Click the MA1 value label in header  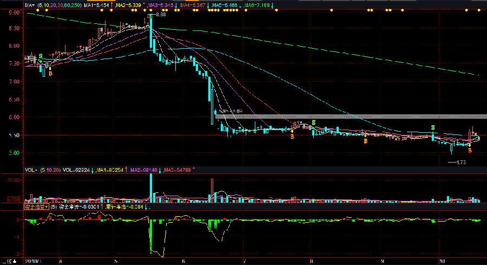[x=98, y=5]
